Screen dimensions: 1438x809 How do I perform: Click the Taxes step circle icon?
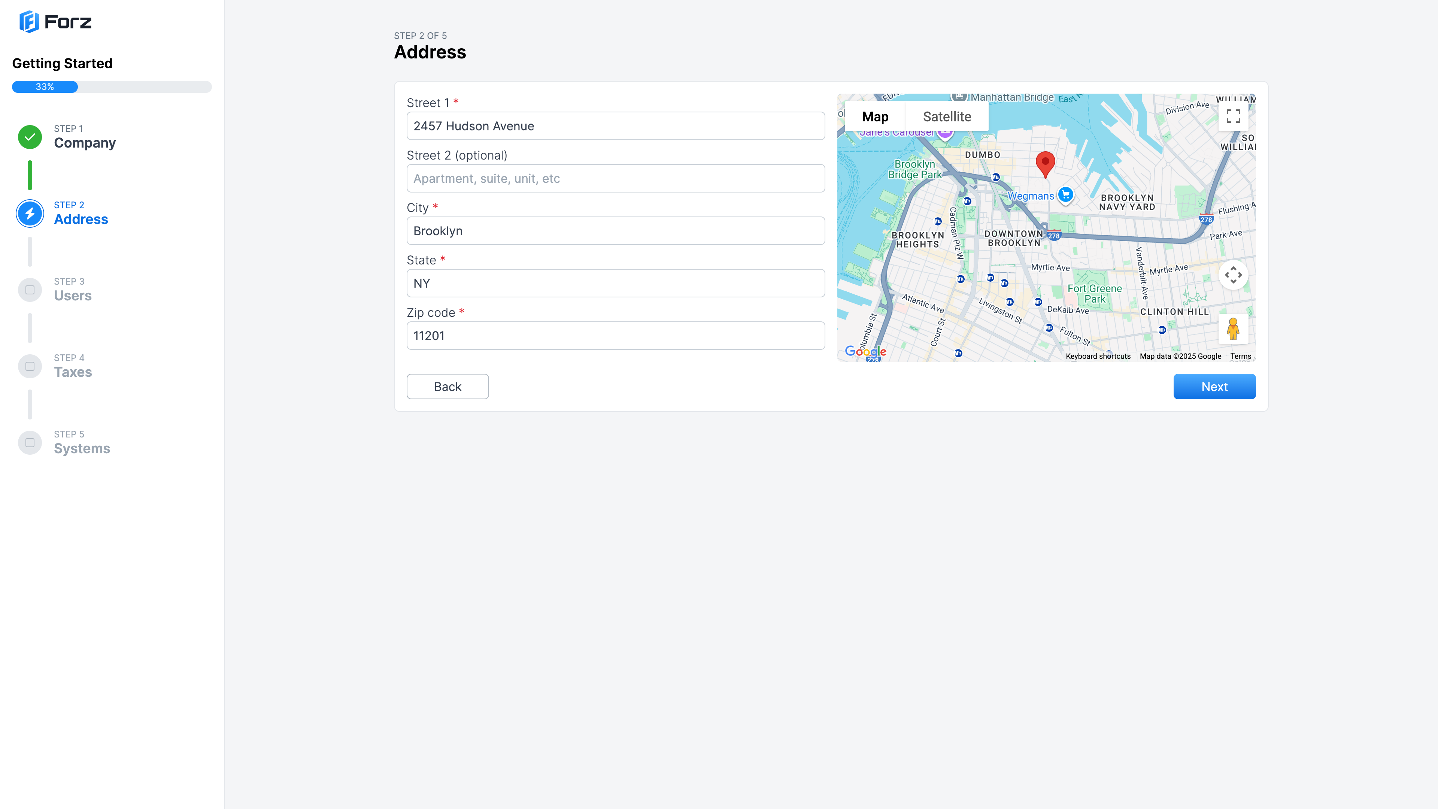[30, 366]
